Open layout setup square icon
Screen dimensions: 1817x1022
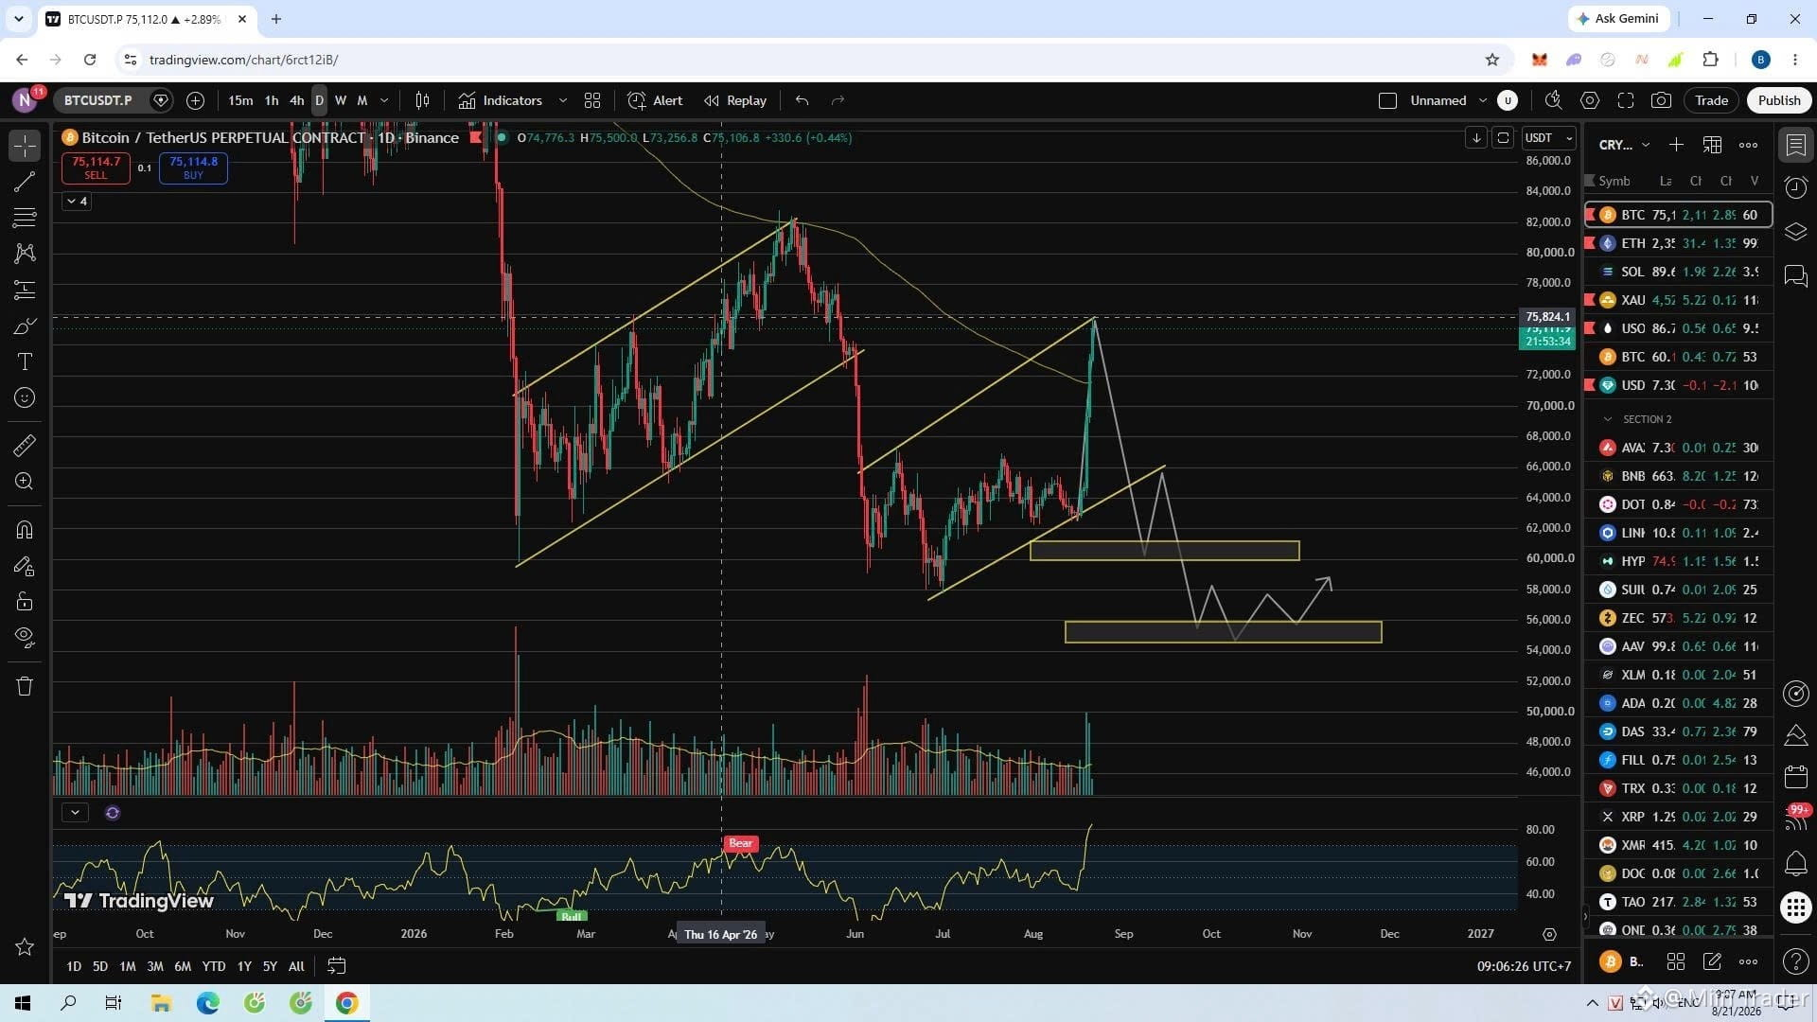(x=1387, y=100)
